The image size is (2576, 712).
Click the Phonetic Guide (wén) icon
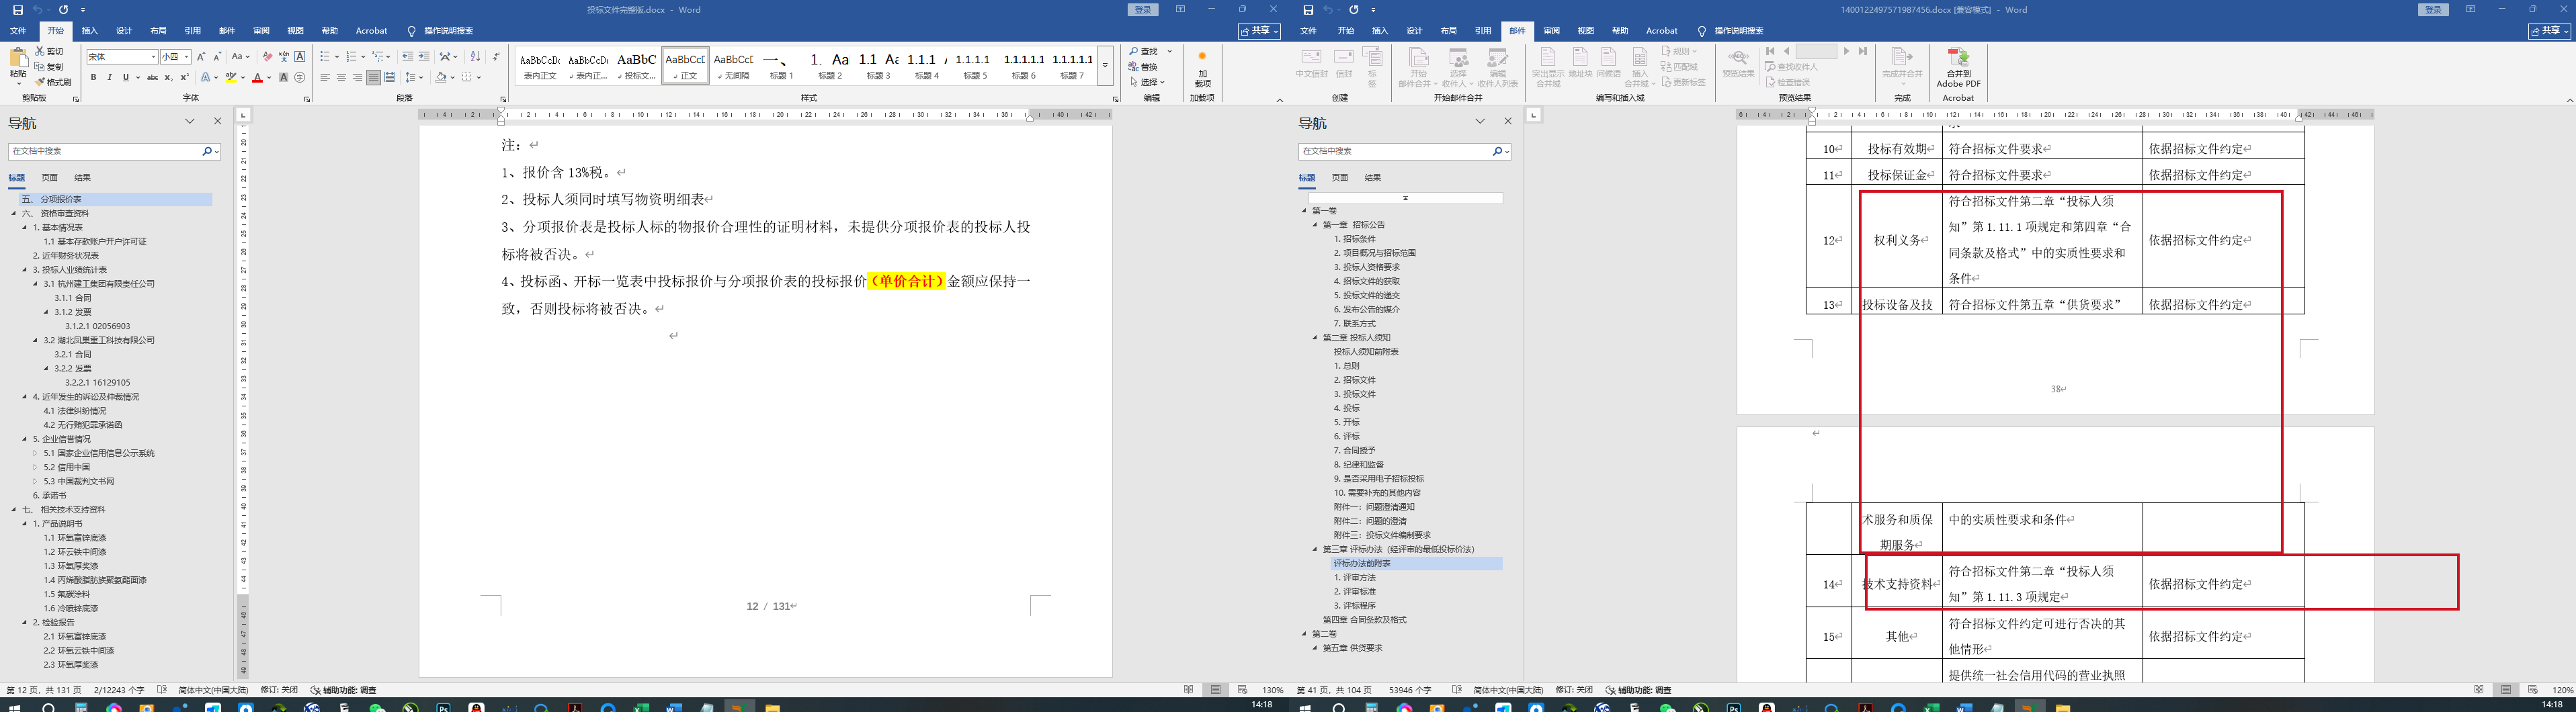pos(284,57)
